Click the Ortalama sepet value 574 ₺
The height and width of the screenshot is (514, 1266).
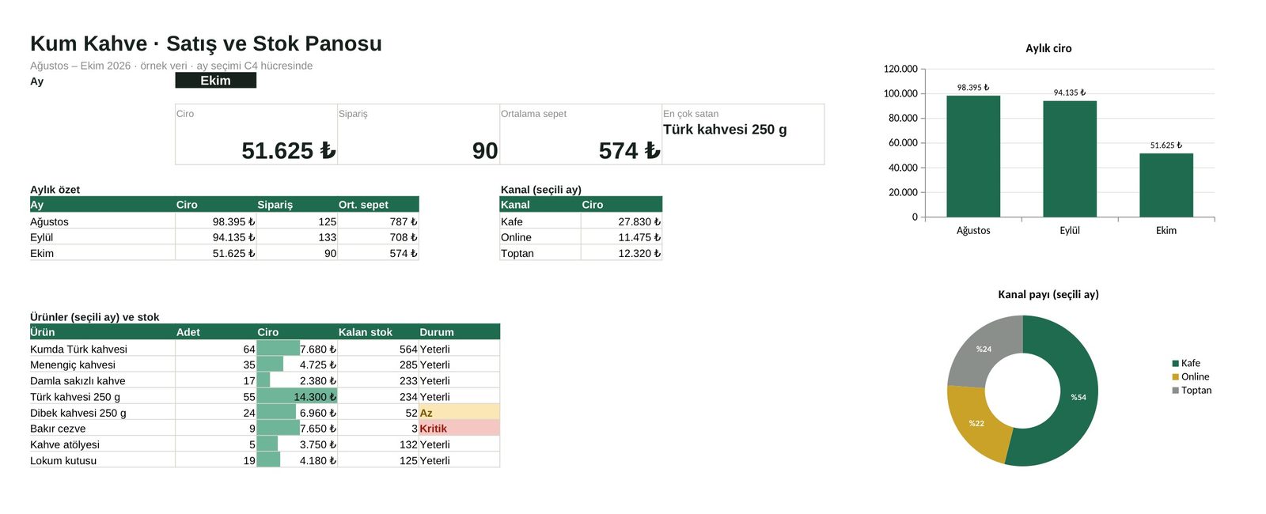(x=629, y=150)
